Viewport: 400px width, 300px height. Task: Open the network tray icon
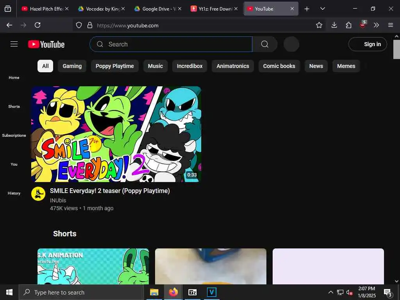340,292
